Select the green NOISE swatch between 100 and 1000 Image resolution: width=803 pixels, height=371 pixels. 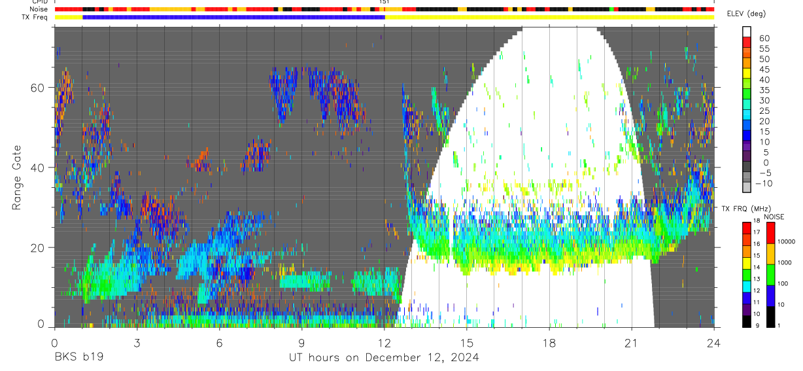(x=771, y=274)
